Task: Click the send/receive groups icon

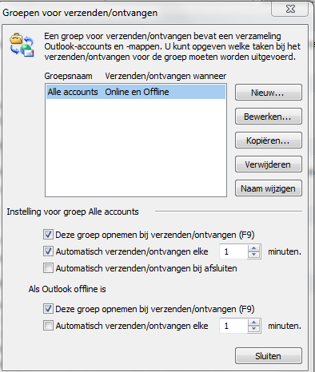Action: pyautogui.click(x=22, y=45)
